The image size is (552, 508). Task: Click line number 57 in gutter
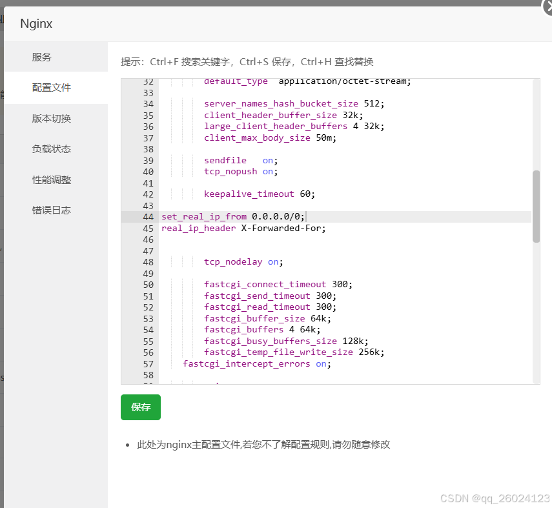[x=148, y=364]
